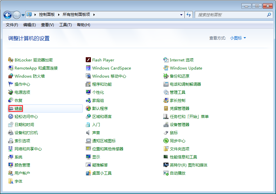276x194 pixels.
Task: Click the 字体 fonts icon
Action: pyautogui.click(x=11, y=181)
